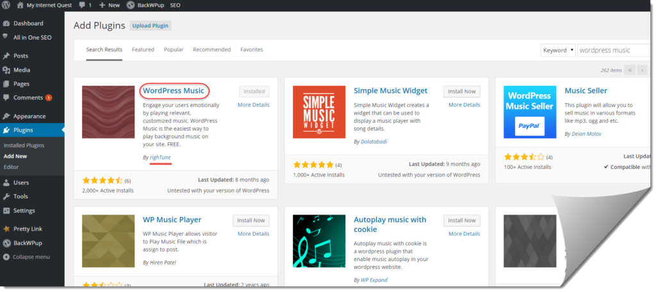The width and height of the screenshot is (656, 292).
Task: Click the plugin search input field
Action: 613,50
